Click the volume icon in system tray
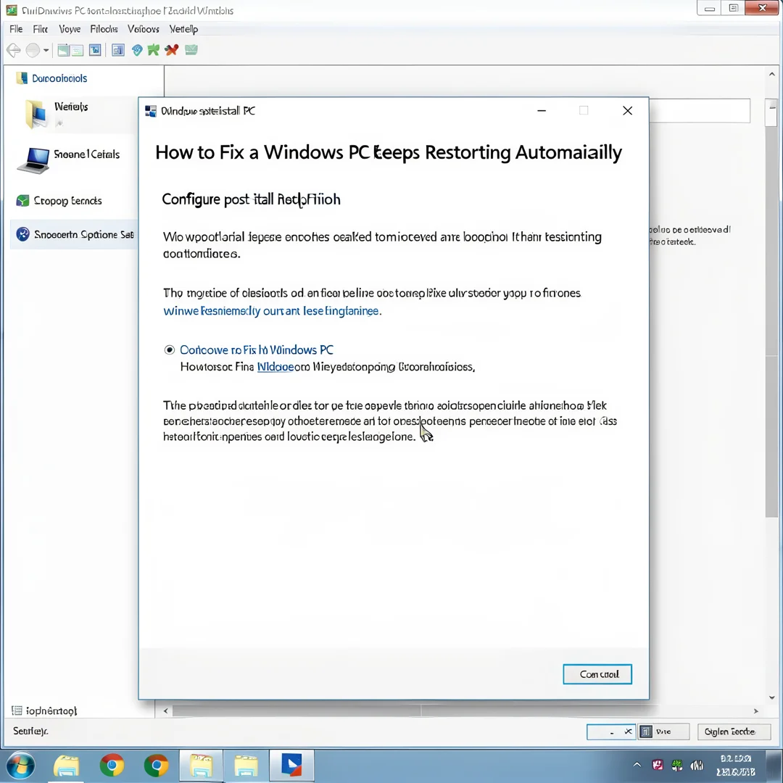Viewport: 783px width, 783px height. coord(697,765)
